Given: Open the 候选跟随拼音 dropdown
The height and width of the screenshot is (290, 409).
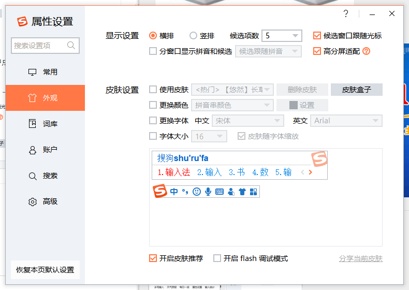Looking at the screenshot, I should click(268, 51).
